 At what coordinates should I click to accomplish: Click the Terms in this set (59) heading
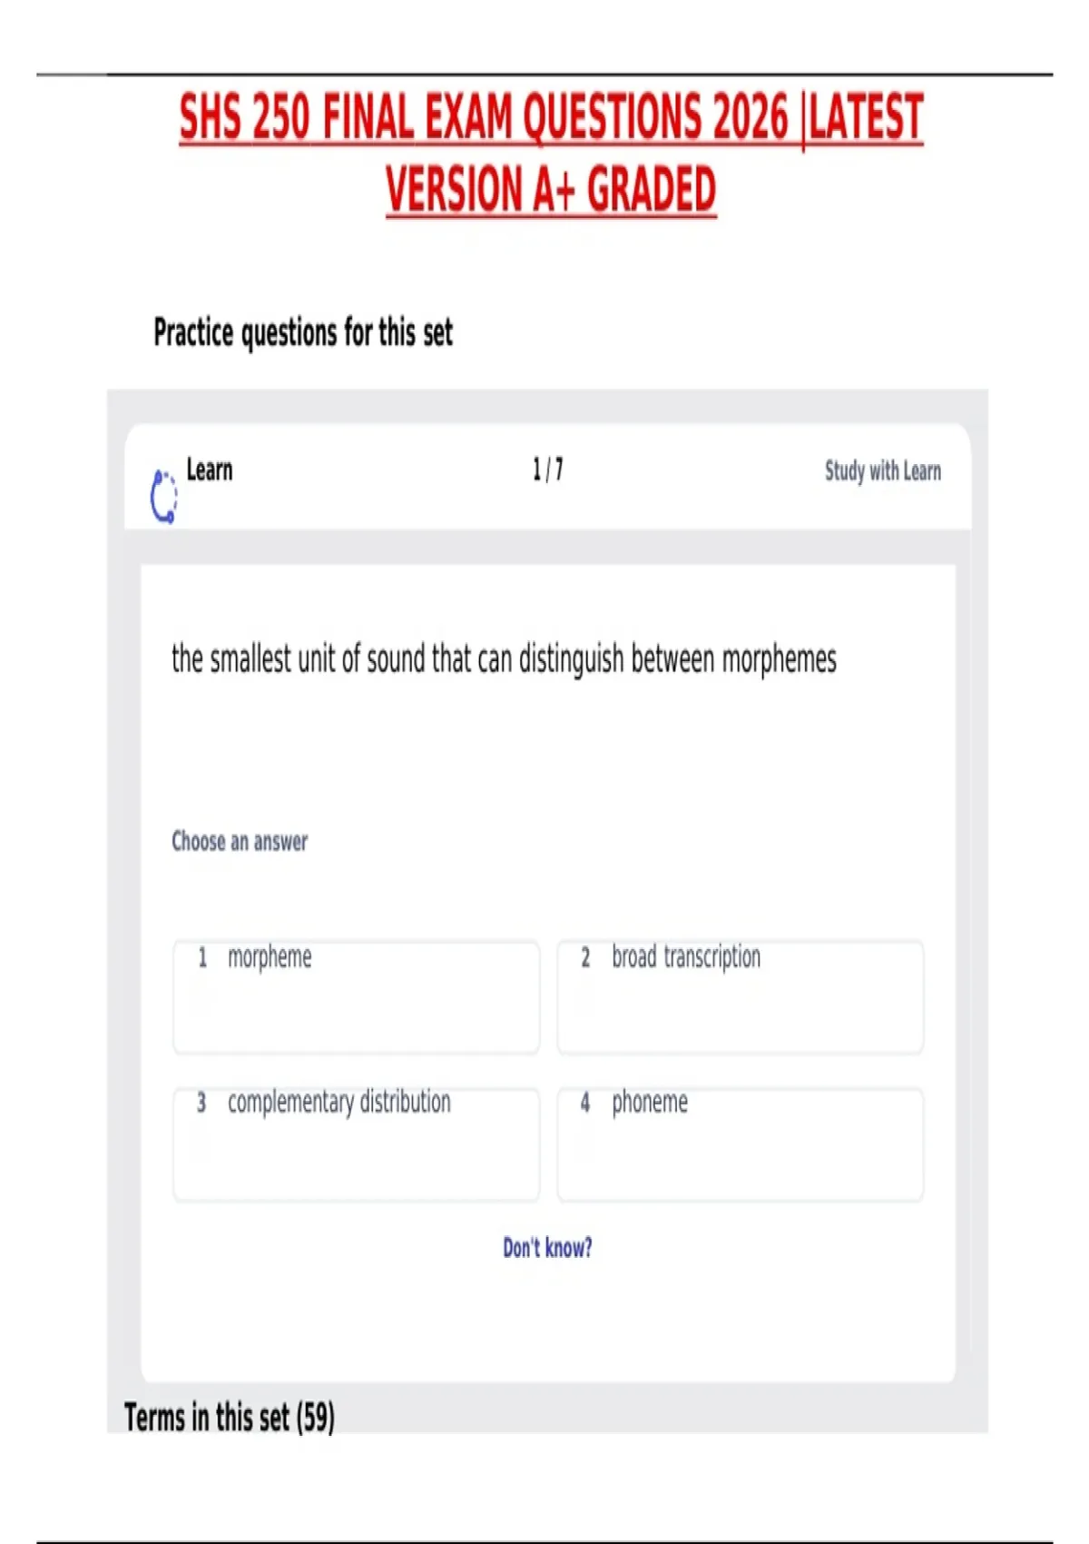coord(230,1417)
